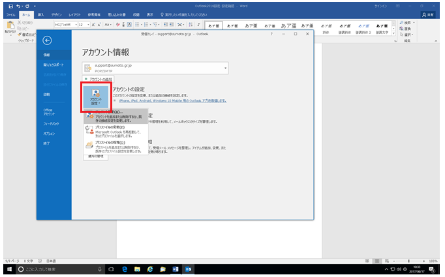Switch to Word Review tab
The height and width of the screenshot is (277, 445).
click(x=136, y=15)
